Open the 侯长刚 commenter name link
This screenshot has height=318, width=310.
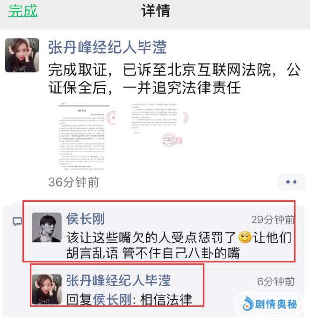coord(86,219)
